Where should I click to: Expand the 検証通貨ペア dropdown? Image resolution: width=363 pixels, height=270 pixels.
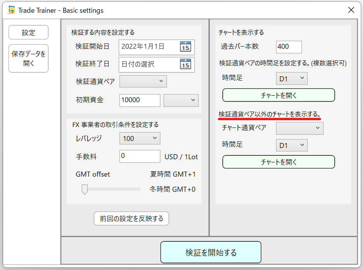143,81
